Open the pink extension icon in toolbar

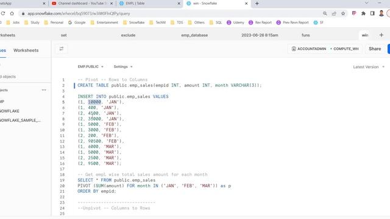click(x=354, y=13)
